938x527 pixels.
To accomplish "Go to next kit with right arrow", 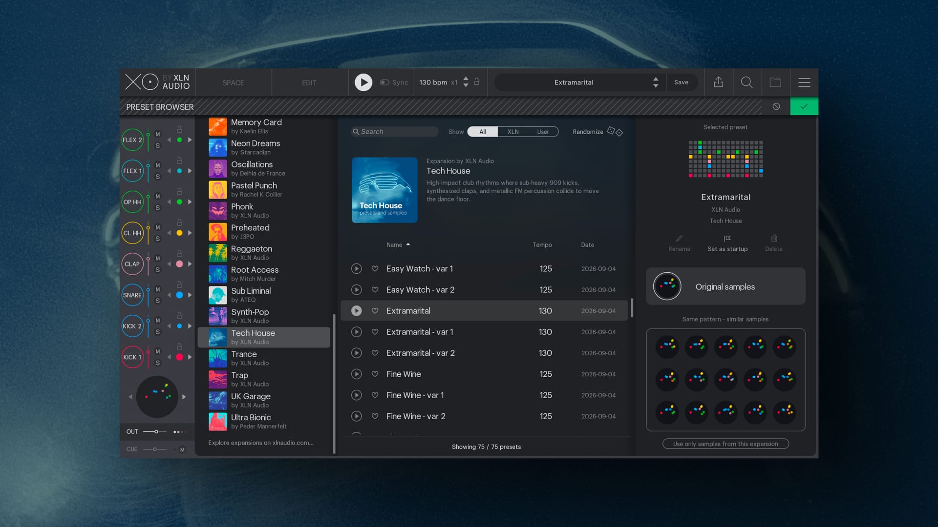I will pos(184,397).
